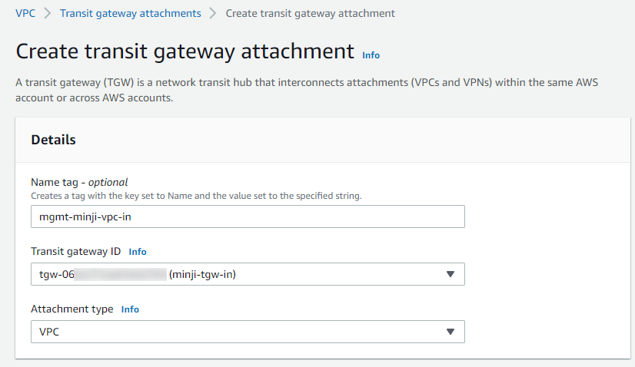
Task: Click the 'Create transit gateway attachment' page heading
Action: pyautogui.click(x=185, y=51)
